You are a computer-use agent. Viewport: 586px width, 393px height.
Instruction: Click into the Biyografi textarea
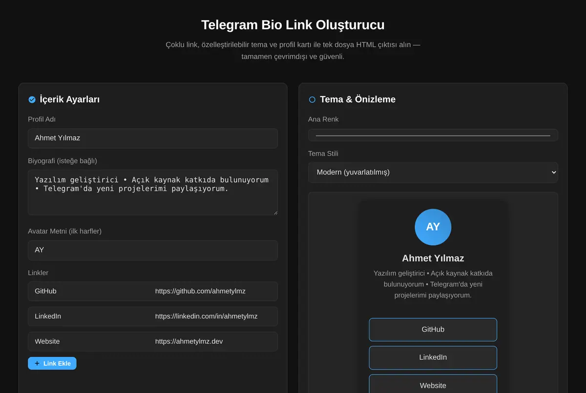tap(153, 192)
